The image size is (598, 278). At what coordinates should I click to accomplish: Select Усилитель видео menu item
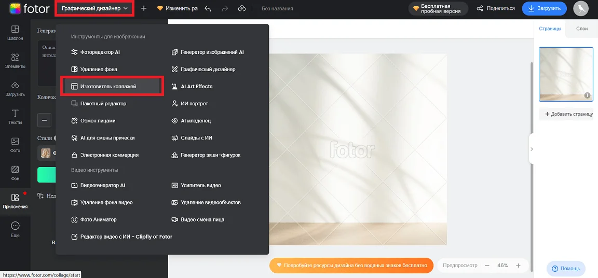196,186
